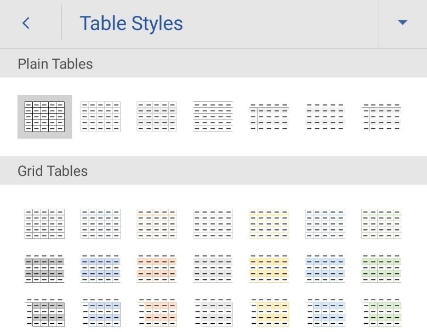Viewport: 427px width, 332px height.
Task: Choose the green Grid Table in third row
Action: pyautogui.click(x=381, y=313)
